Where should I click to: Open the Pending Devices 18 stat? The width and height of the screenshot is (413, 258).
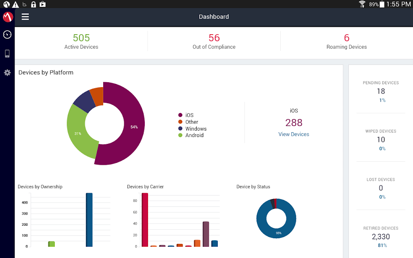pos(381,92)
